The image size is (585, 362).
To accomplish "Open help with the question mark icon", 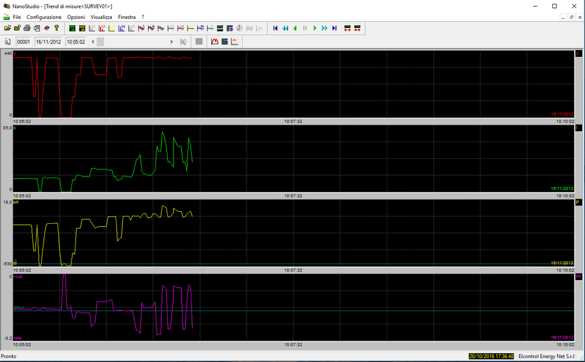I will [57, 28].
